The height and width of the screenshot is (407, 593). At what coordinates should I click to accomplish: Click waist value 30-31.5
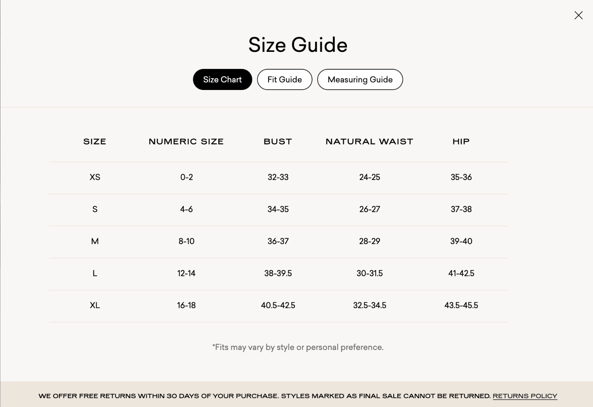pos(370,273)
